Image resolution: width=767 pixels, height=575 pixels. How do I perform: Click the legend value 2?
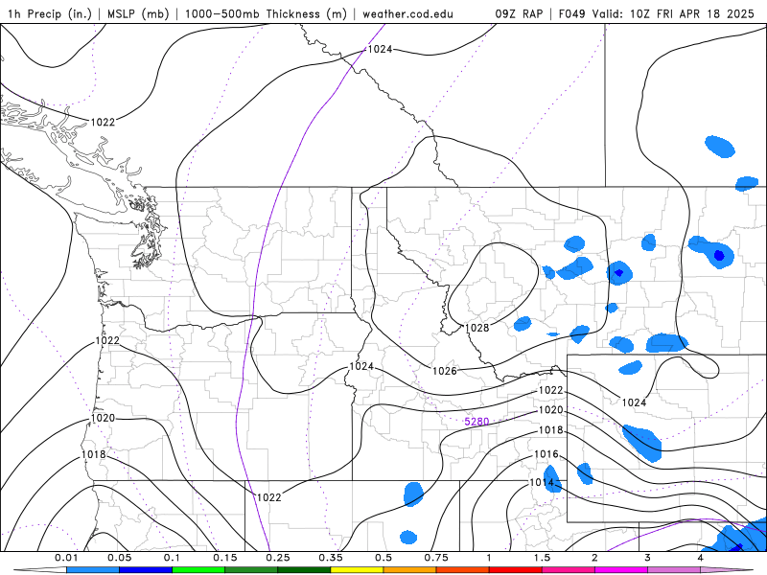pyautogui.click(x=594, y=558)
